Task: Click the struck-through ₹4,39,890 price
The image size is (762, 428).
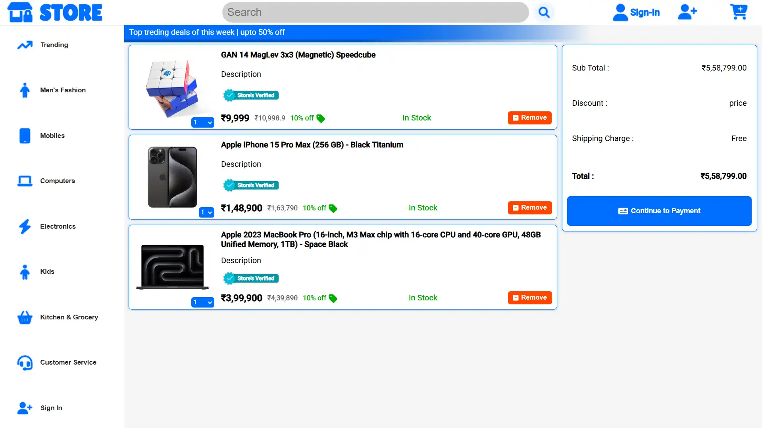Action: pos(282,298)
